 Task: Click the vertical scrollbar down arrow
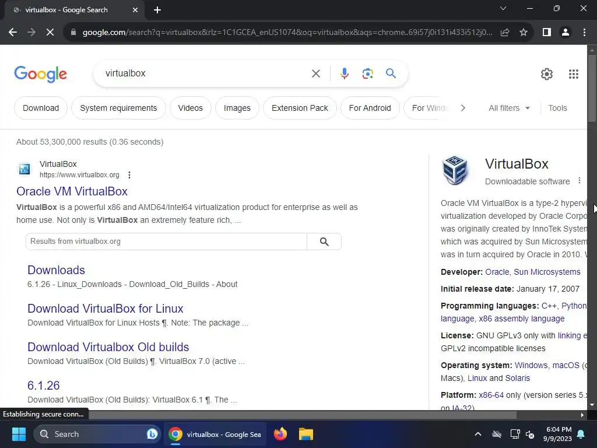coord(592,405)
